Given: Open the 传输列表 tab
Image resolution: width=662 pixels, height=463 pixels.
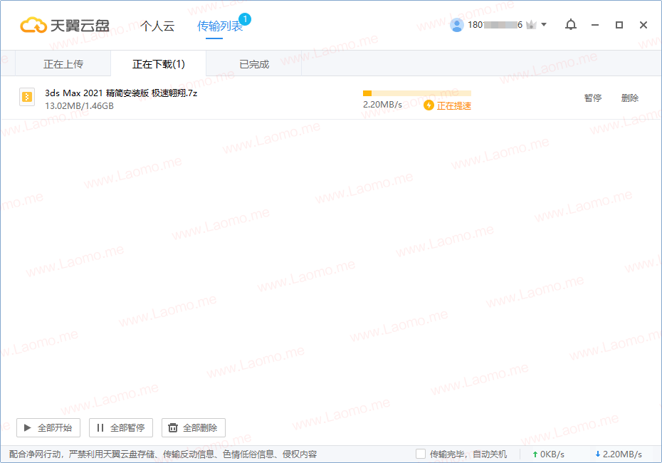Looking at the screenshot, I should point(219,26).
